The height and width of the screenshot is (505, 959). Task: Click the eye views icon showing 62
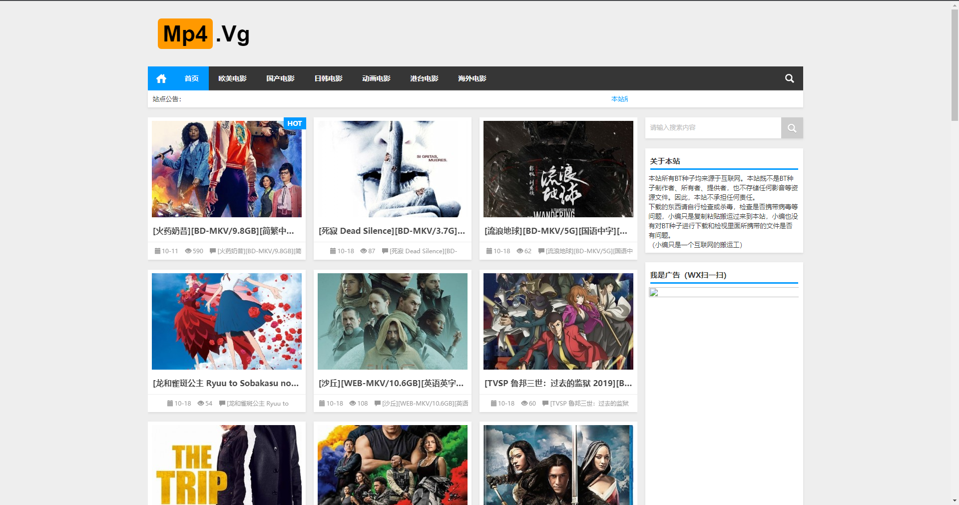520,251
